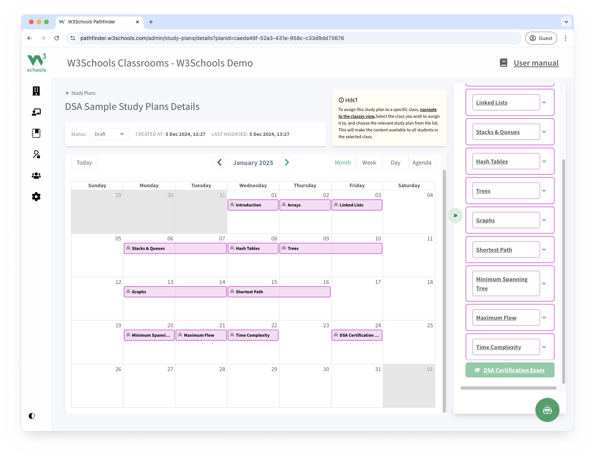Image resolution: width=595 pixels, height=459 pixels.
Task: Open the Status Draft dropdown
Action: (109, 134)
